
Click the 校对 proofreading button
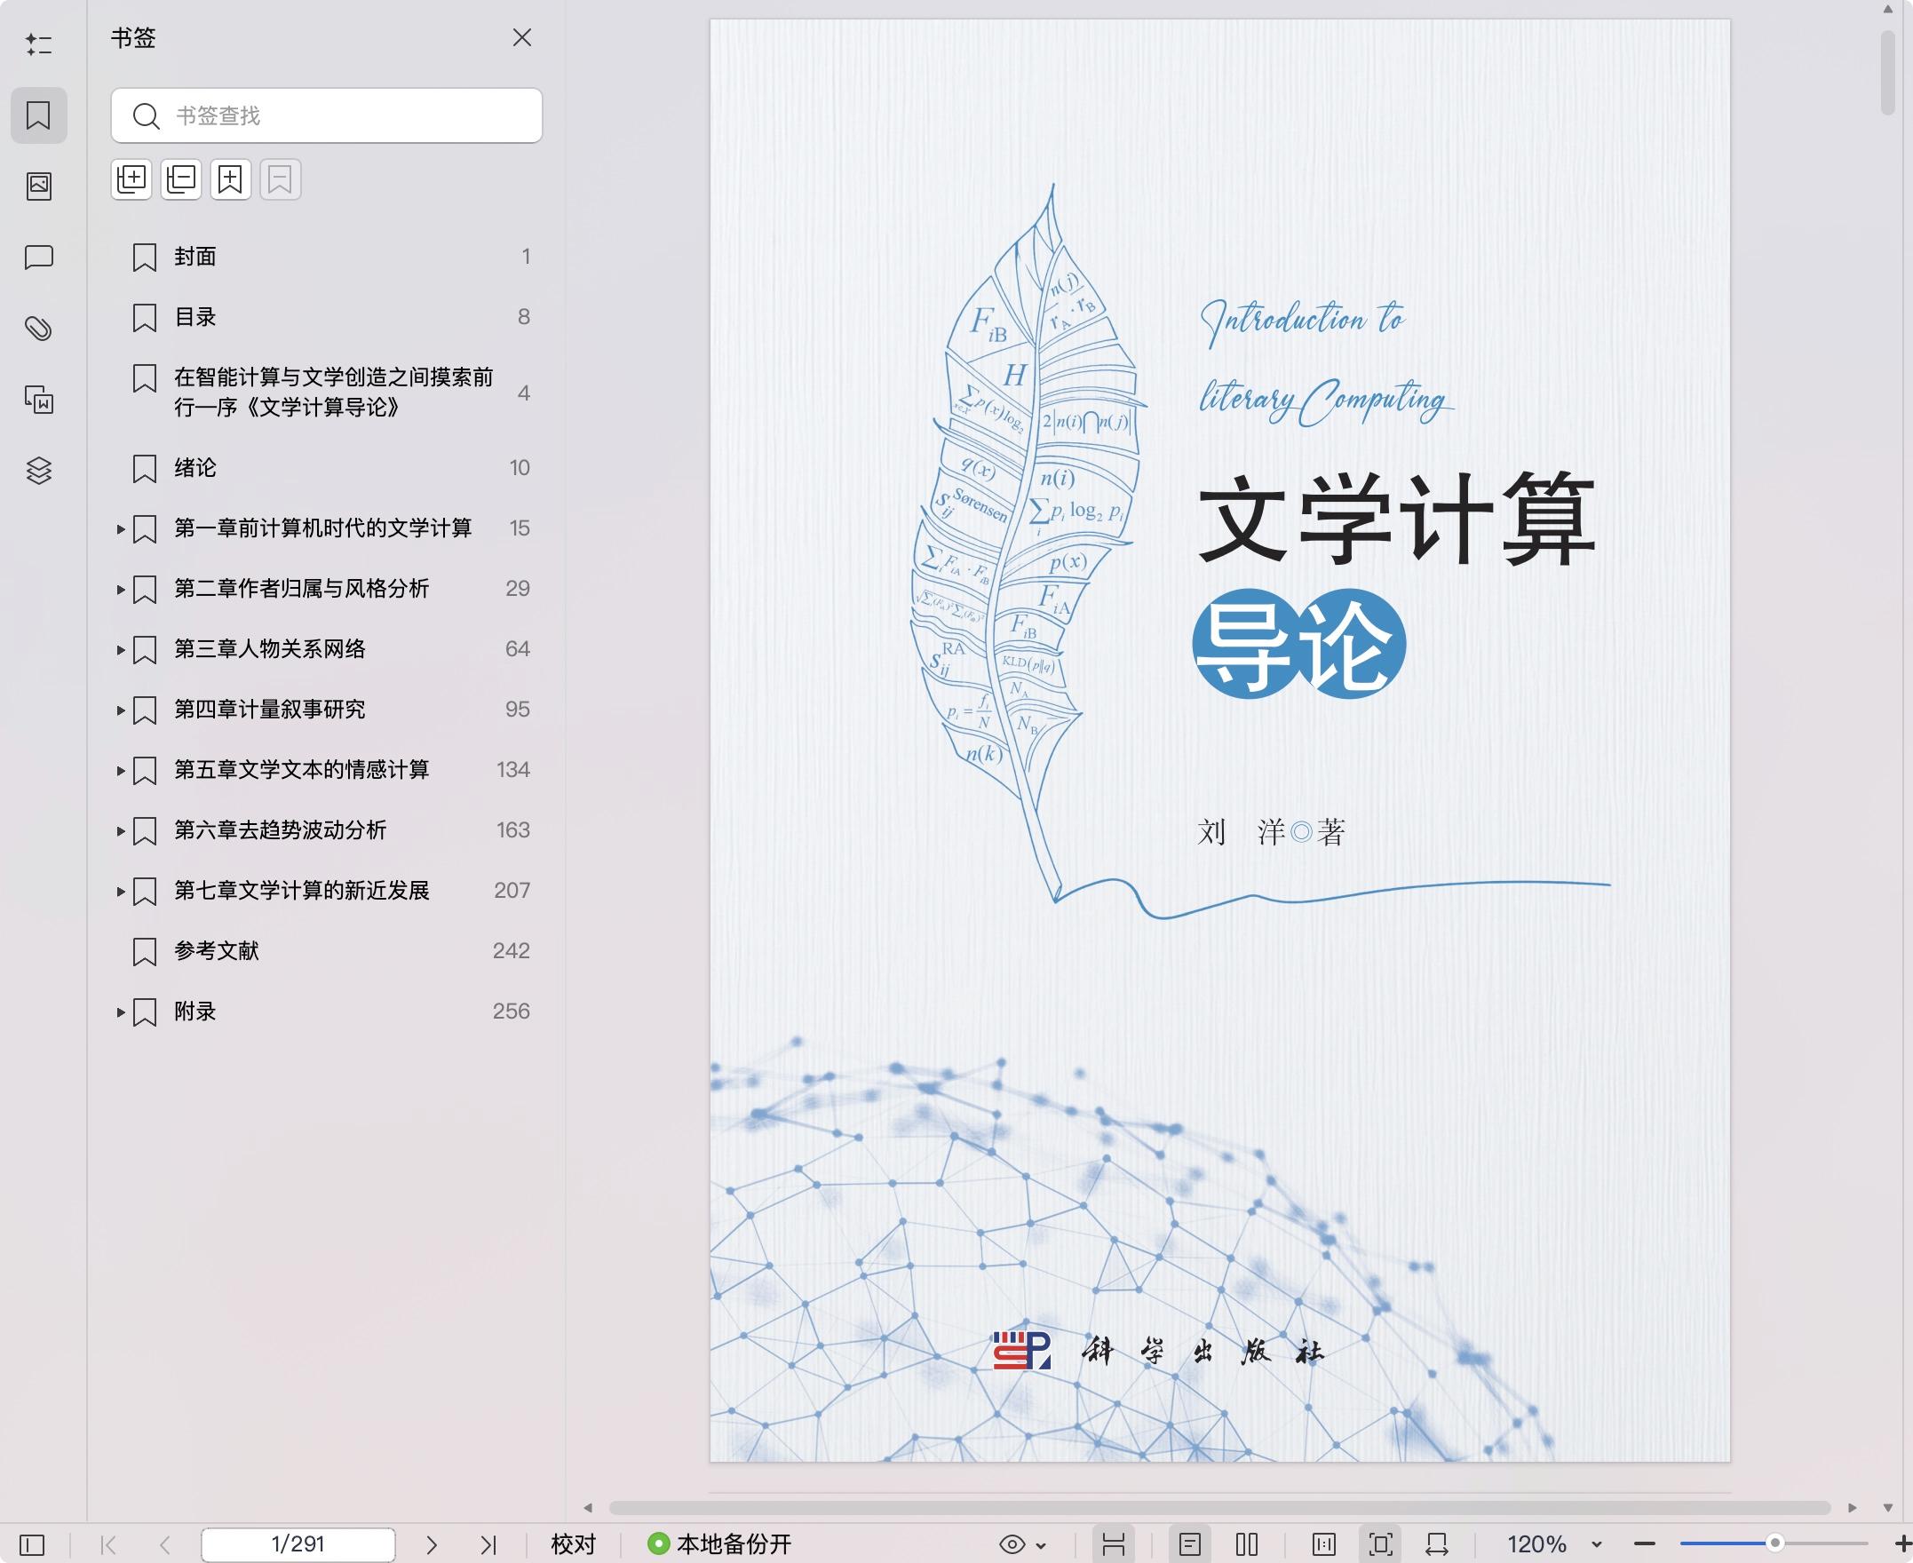click(x=574, y=1544)
